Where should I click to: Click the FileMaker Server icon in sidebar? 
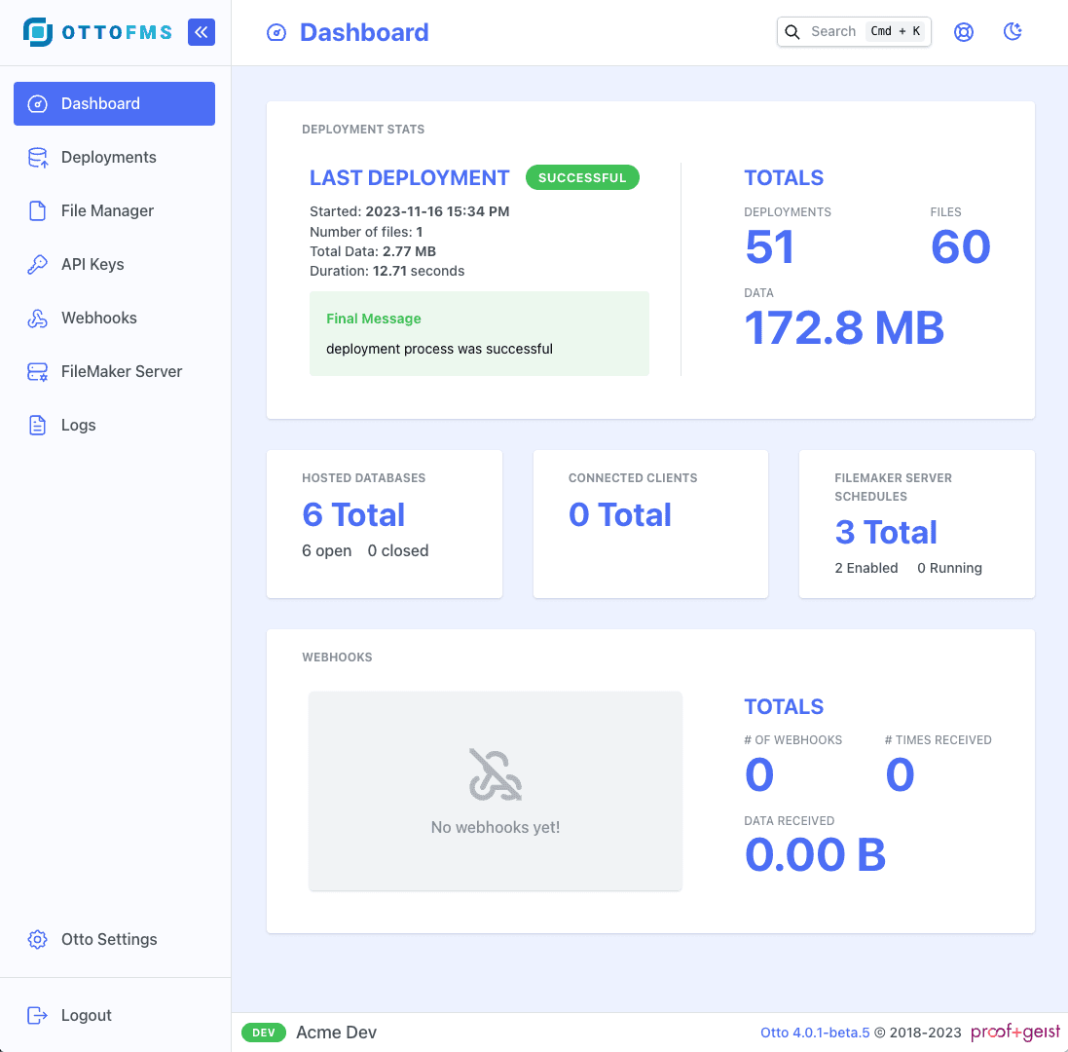pos(38,371)
